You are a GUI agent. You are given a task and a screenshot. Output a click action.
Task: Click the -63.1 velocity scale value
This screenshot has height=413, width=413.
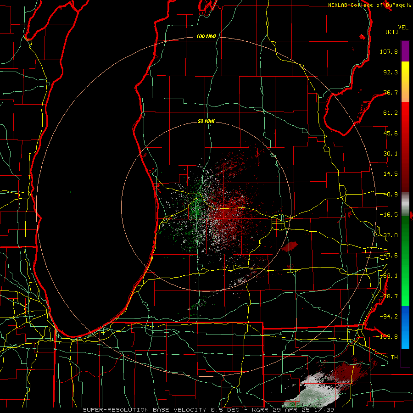coord(389,276)
